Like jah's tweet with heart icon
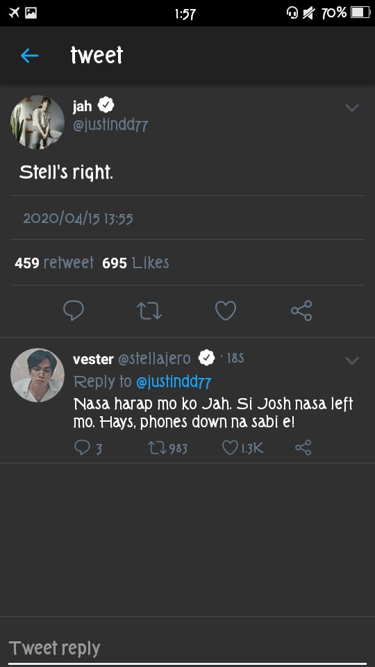This screenshot has height=667, width=375. [225, 311]
